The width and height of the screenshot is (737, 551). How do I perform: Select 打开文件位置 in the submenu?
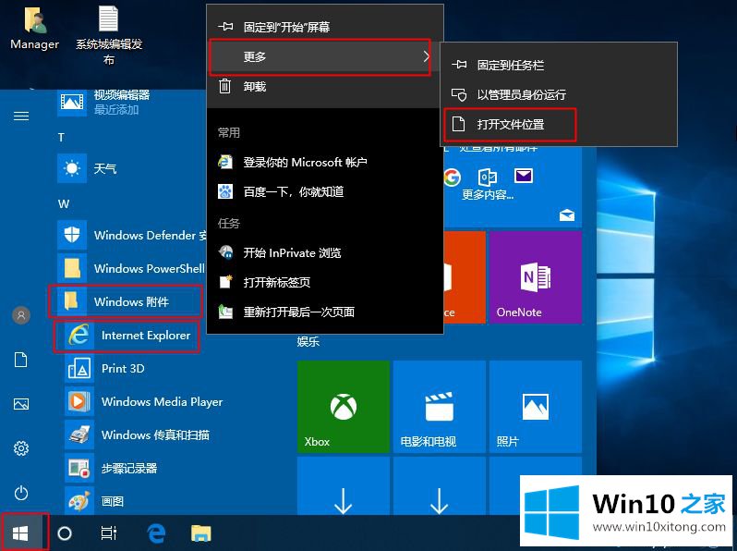coord(510,124)
